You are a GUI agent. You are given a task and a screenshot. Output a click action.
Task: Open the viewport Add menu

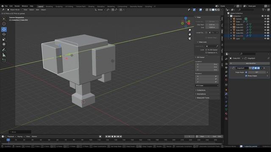pyautogui.click(x=37, y=10)
